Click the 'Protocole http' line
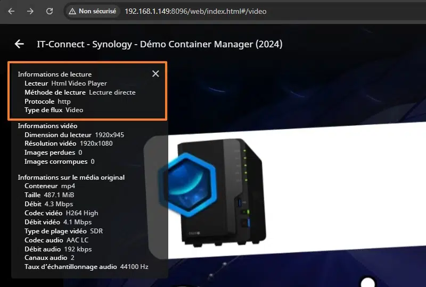 (47, 101)
